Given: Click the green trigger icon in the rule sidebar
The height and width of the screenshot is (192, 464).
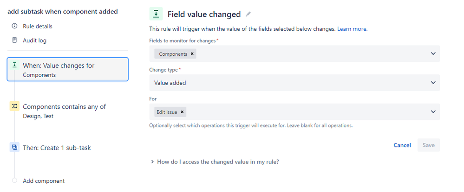Looking at the screenshot, I should 14,66.
